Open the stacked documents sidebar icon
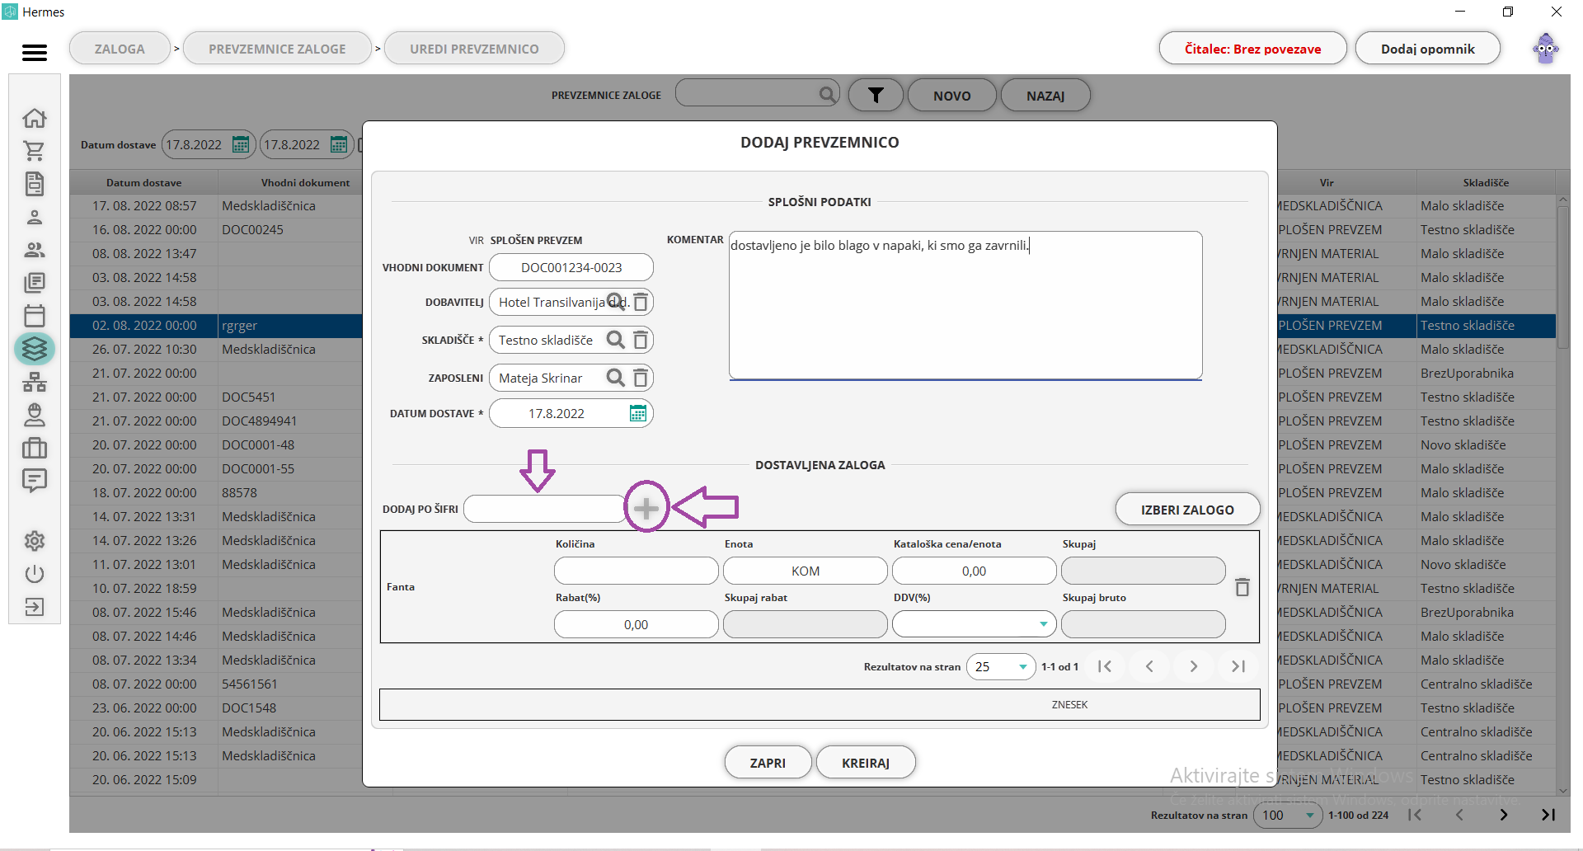 pos(35,283)
